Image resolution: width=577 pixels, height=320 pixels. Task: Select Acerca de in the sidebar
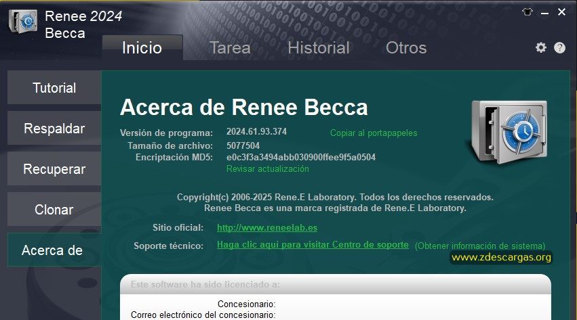pos(54,250)
